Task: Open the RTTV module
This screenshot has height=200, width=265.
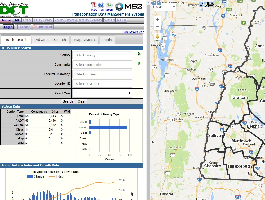Action: 122,20
